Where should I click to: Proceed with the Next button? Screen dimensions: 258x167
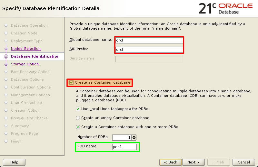click(x=193, y=162)
